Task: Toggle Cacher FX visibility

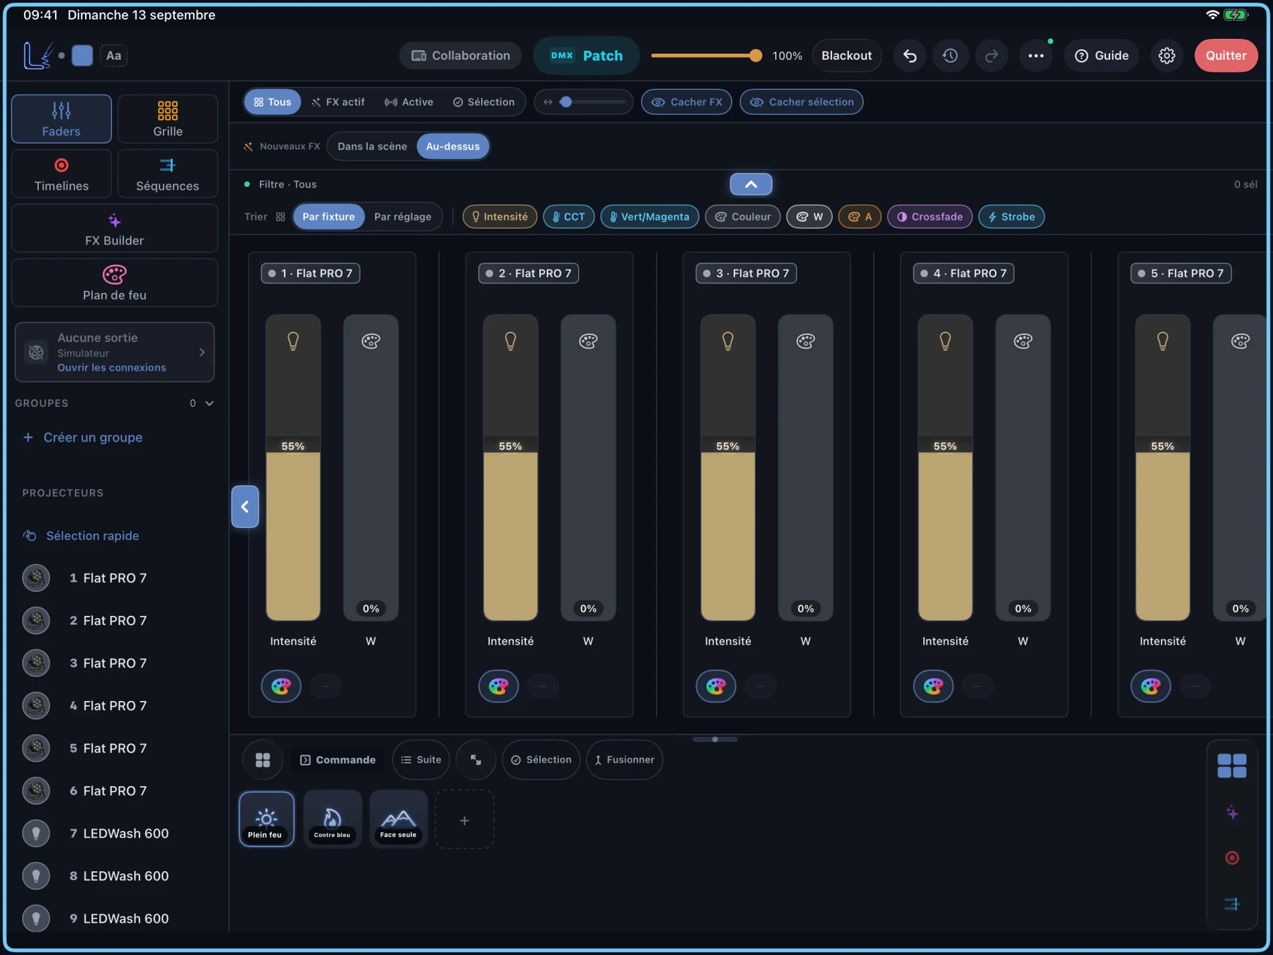Action: (687, 102)
